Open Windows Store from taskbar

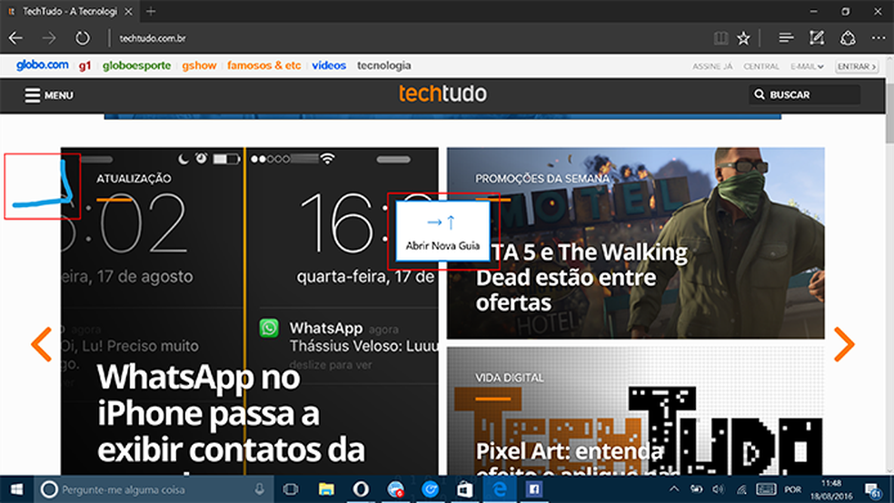coord(465,489)
